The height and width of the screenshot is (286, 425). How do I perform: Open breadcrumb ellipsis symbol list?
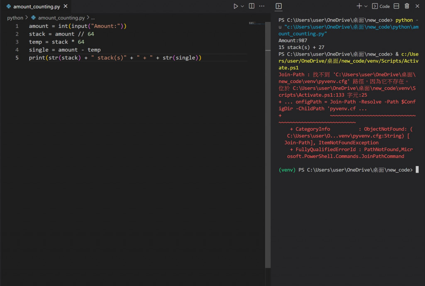(93, 17)
